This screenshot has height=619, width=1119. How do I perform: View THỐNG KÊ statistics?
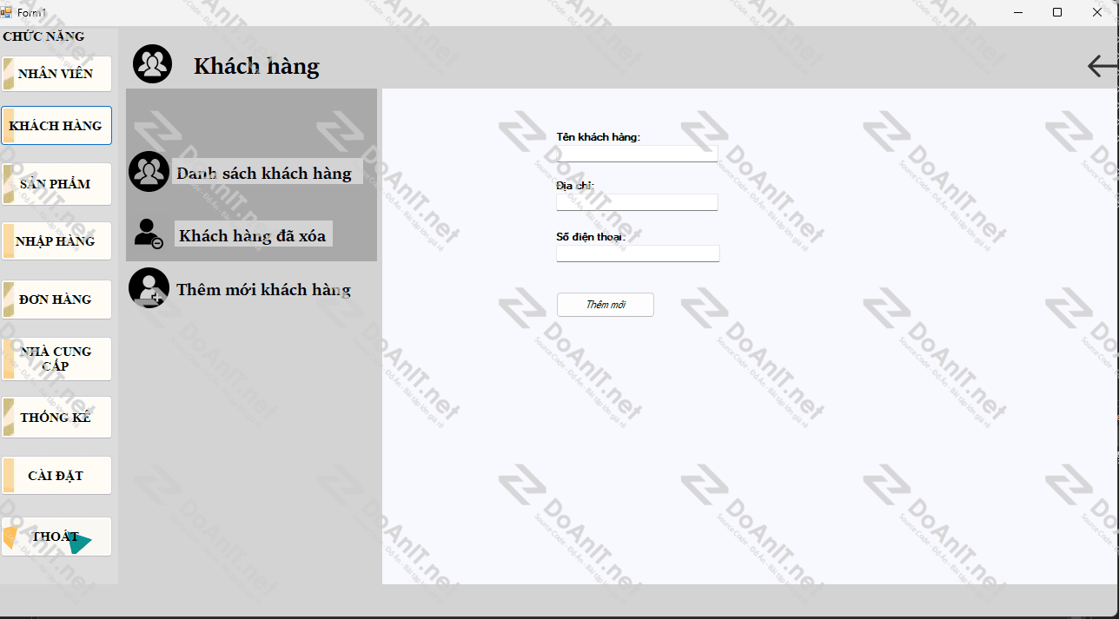click(x=56, y=418)
